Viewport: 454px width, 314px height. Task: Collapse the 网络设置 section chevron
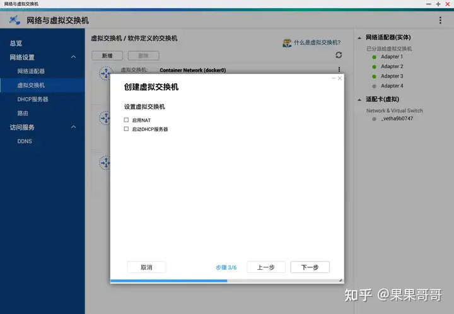[74, 57]
